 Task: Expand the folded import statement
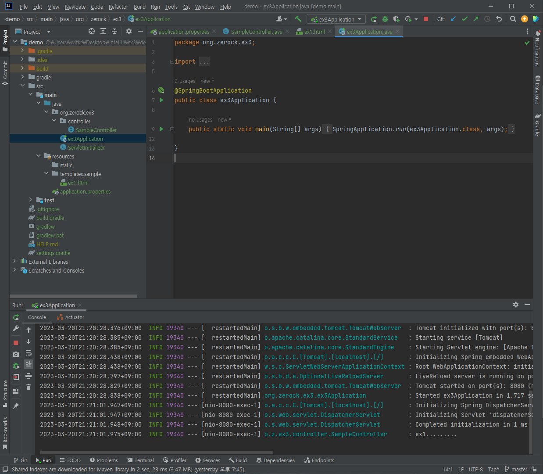172,61
